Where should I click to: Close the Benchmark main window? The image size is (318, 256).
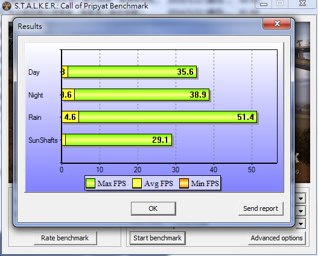coord(302,4)
